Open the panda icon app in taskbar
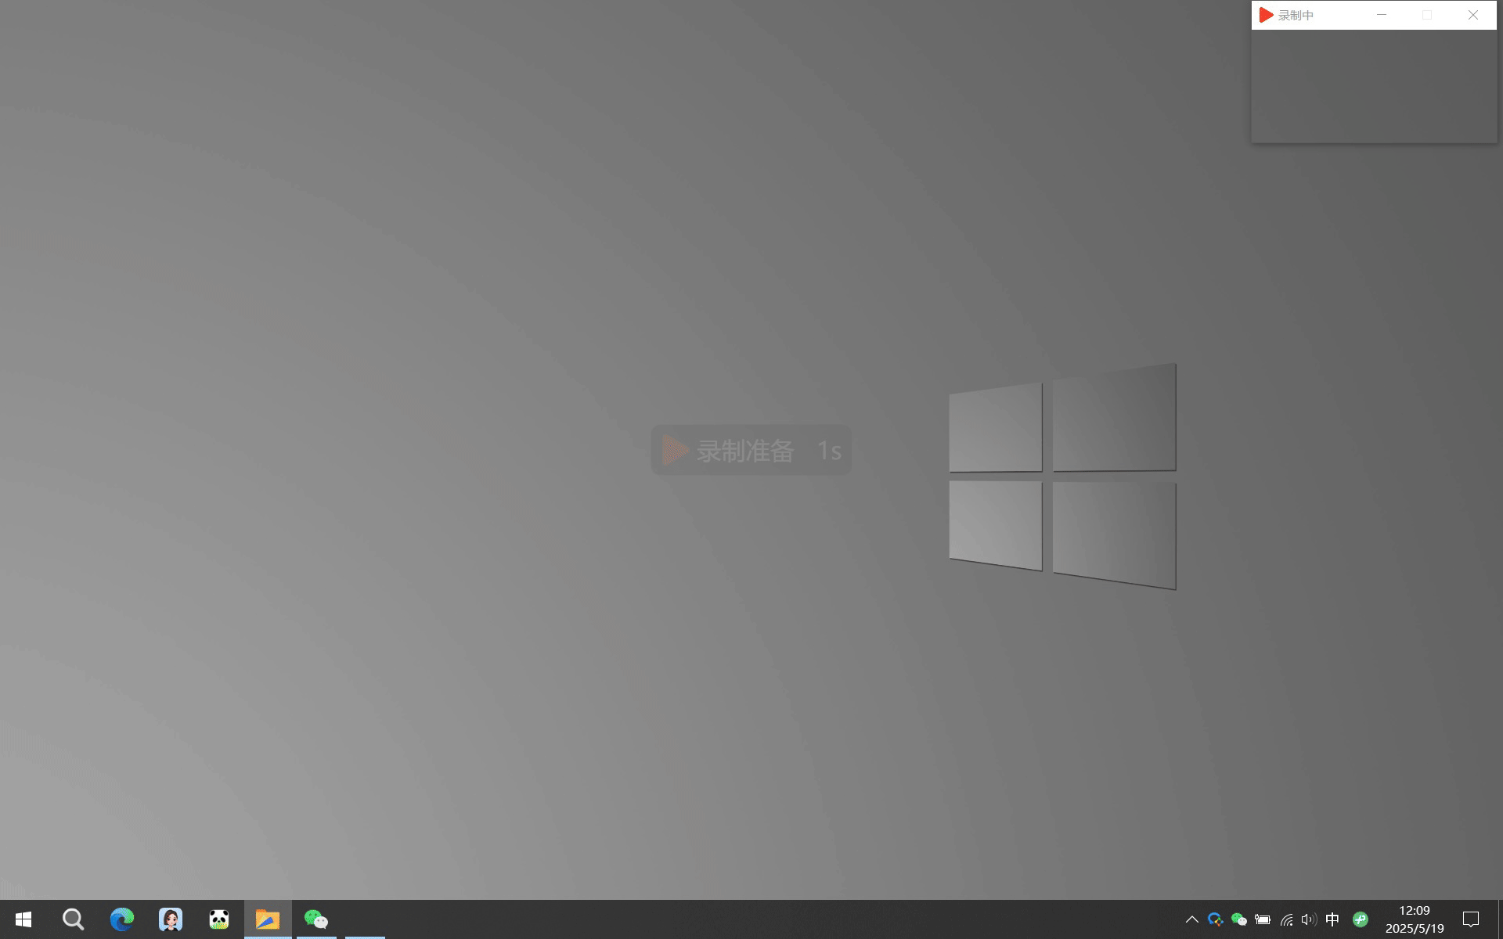 click(x=219, y=919)
